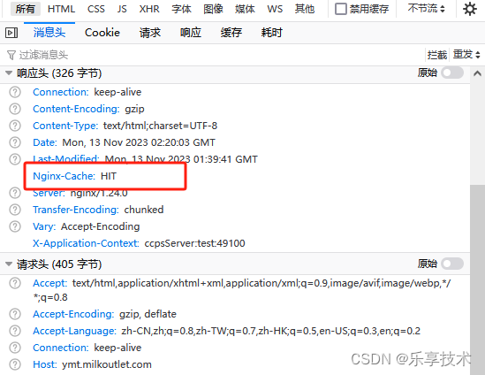Viewport: 485px width, 375px height.
Task: Open network settings gear icon
Action: pyautogui.click(x=470, y=9)
